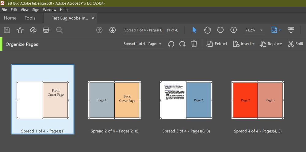Open the Insert dropdown menu
Image resolution: width=306 pixels, height=152 pixels.
pos(244,44)
